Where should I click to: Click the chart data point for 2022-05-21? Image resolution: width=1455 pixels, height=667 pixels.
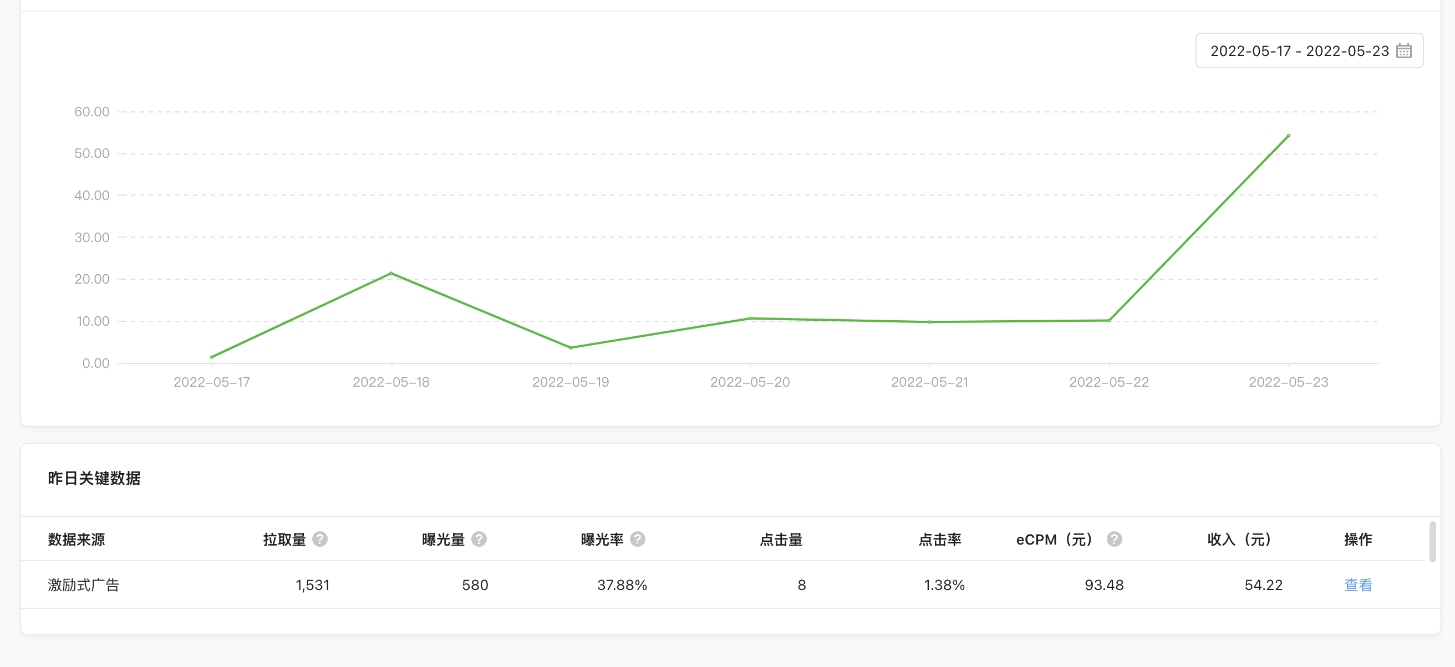(x=930, y=322)
